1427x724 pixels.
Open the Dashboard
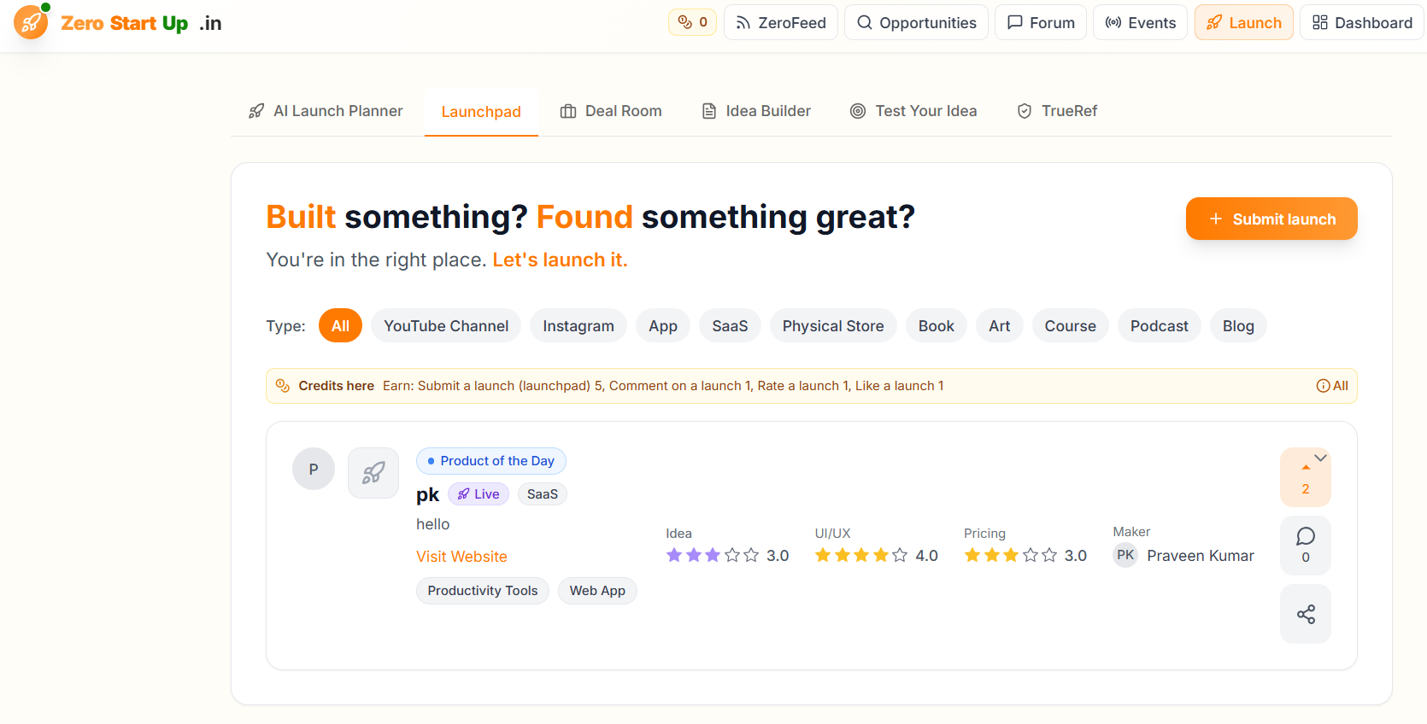pos(1362,22)
